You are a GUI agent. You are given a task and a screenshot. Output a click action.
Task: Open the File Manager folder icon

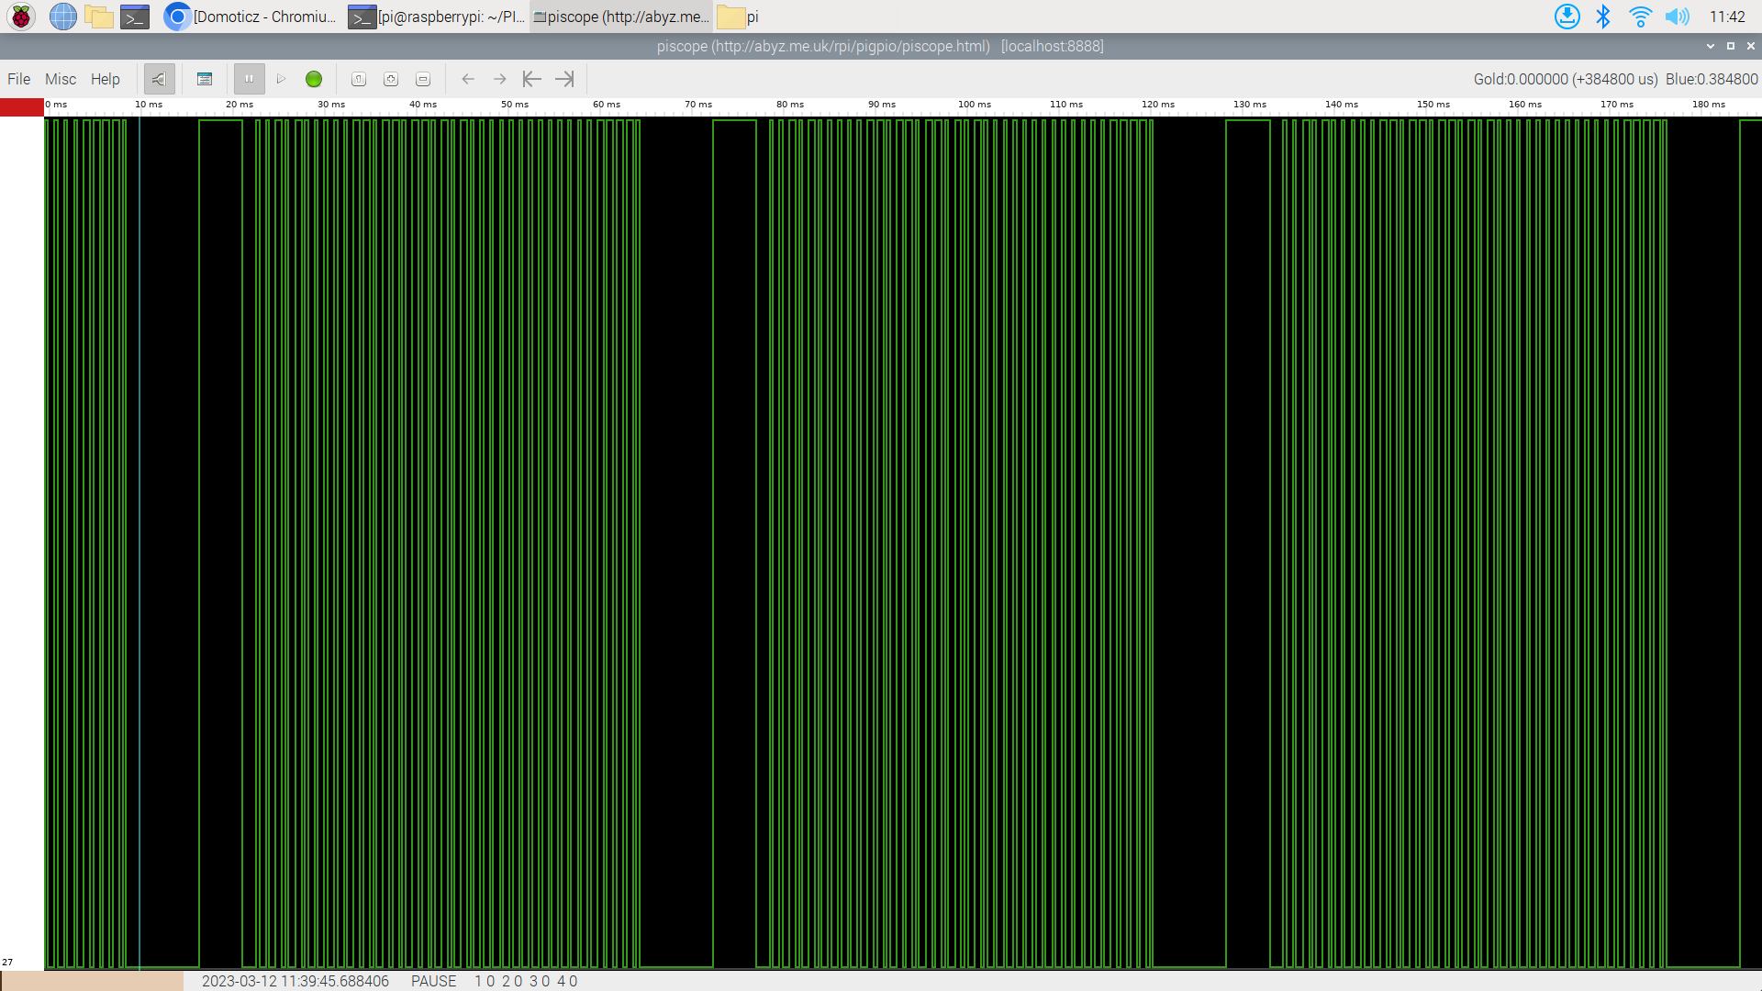(99, 17)
